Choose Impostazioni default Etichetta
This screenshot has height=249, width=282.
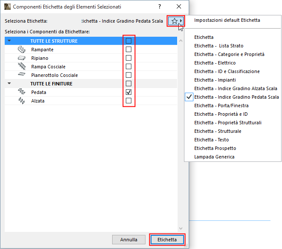click(227, 20)
